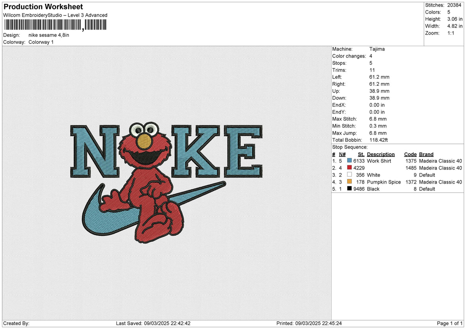The width and height of the screenshot is (466, 329).
Task: Select the Colors value 5
Action: 449,12
